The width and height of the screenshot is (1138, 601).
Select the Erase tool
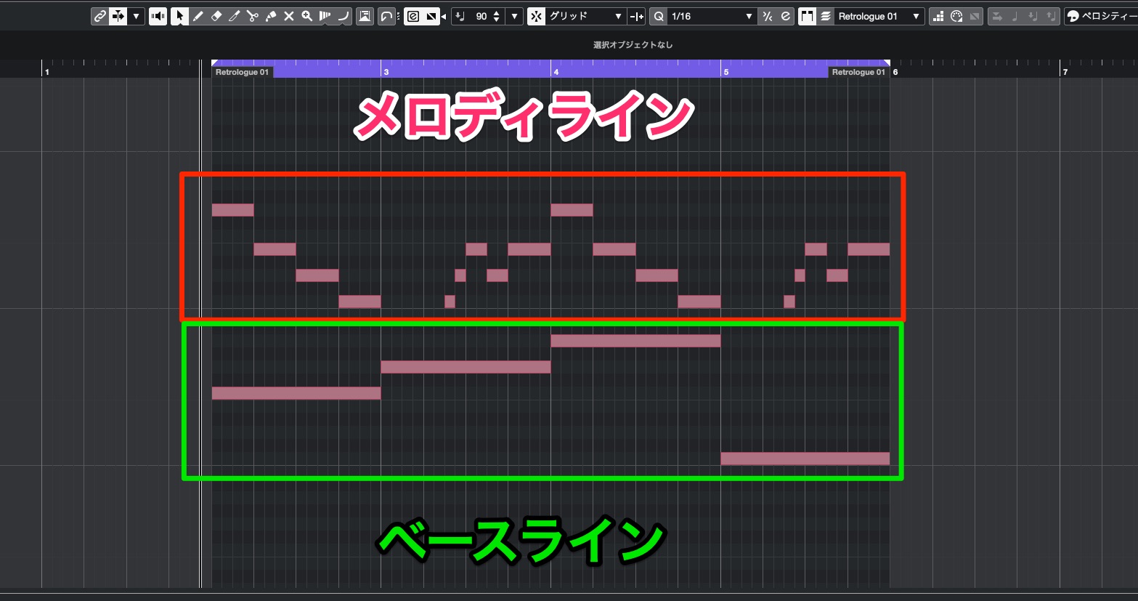pyautogui.click(x=216, y=16)
